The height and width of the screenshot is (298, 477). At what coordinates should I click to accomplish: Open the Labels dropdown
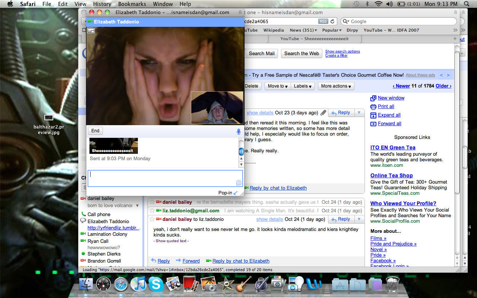[303, 86]
